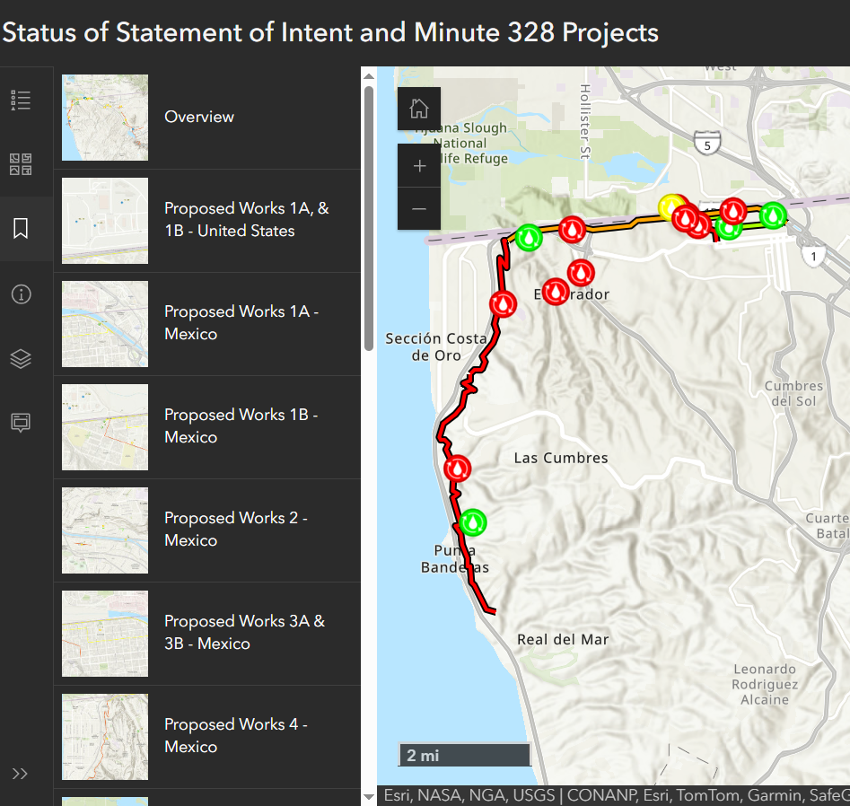
Task: Click the yellow water drop map marker
Action: click(x=670, y=206)
